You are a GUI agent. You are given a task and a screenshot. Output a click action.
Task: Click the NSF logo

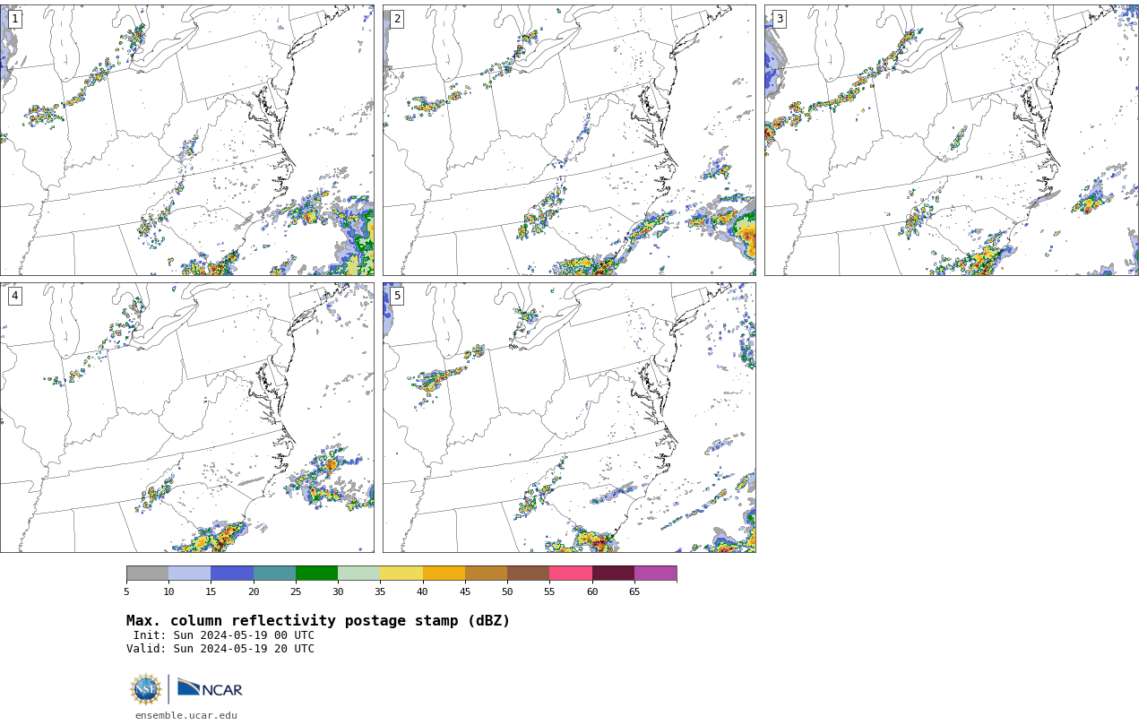tap(146, 689)
